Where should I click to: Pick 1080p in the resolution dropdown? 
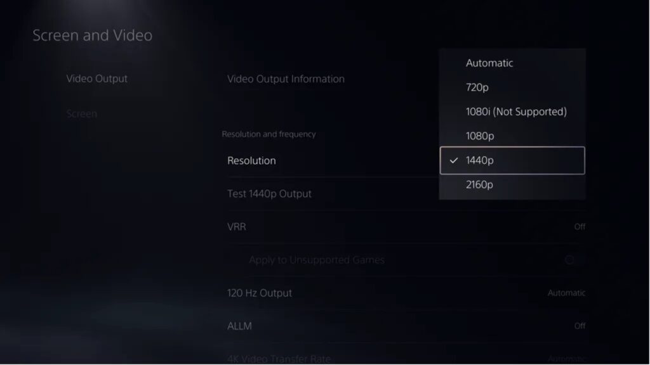(512, 136)
